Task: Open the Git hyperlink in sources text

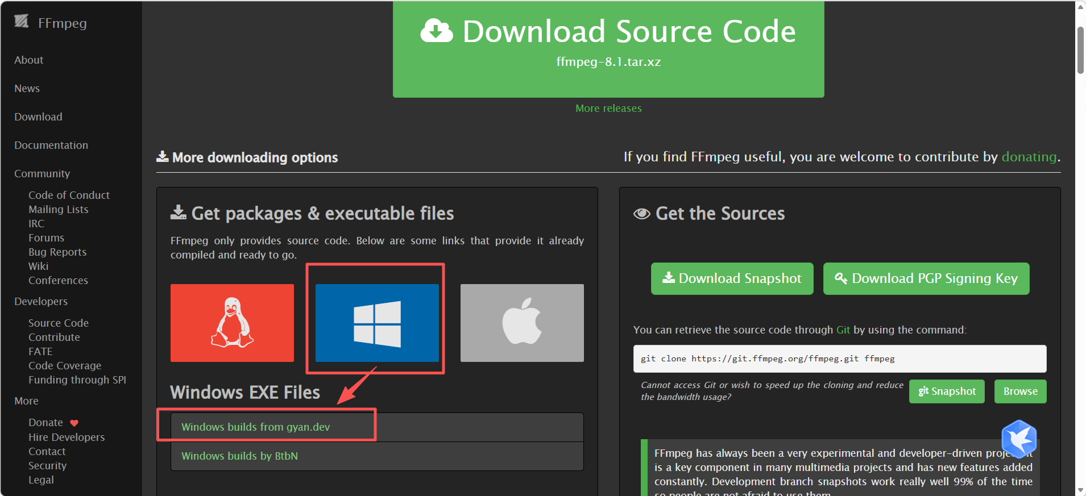Action: point(843,330)
